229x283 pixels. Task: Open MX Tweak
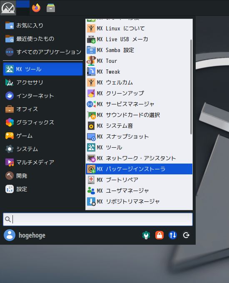coord(139,72)
